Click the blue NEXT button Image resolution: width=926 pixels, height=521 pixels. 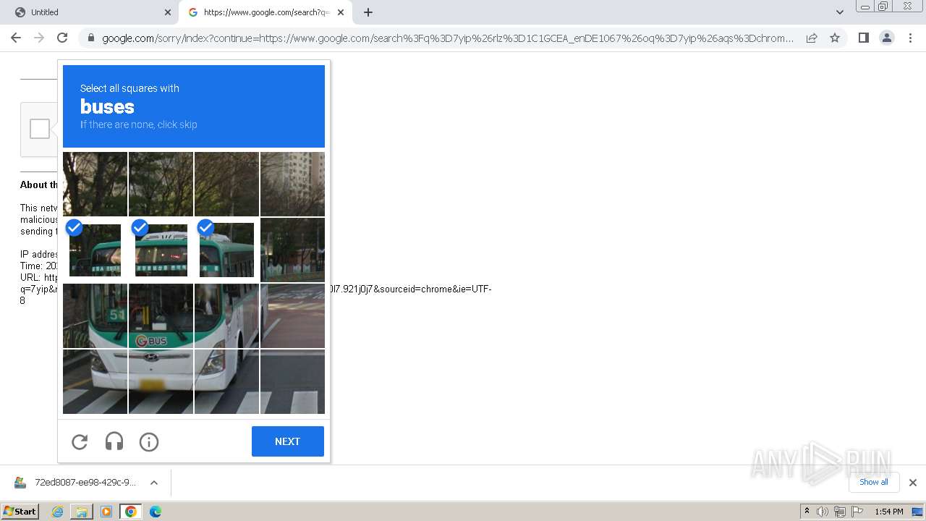288,441
